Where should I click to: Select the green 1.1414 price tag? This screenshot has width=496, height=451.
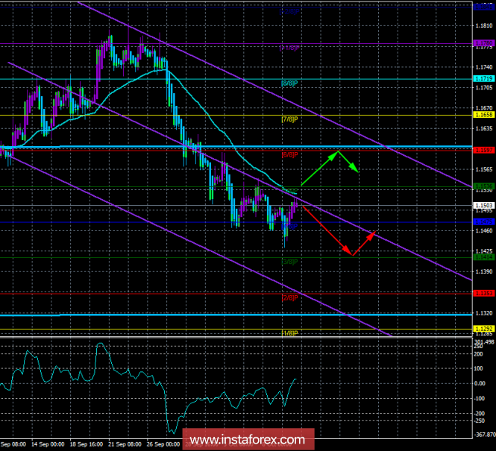[x=484, y=257]
